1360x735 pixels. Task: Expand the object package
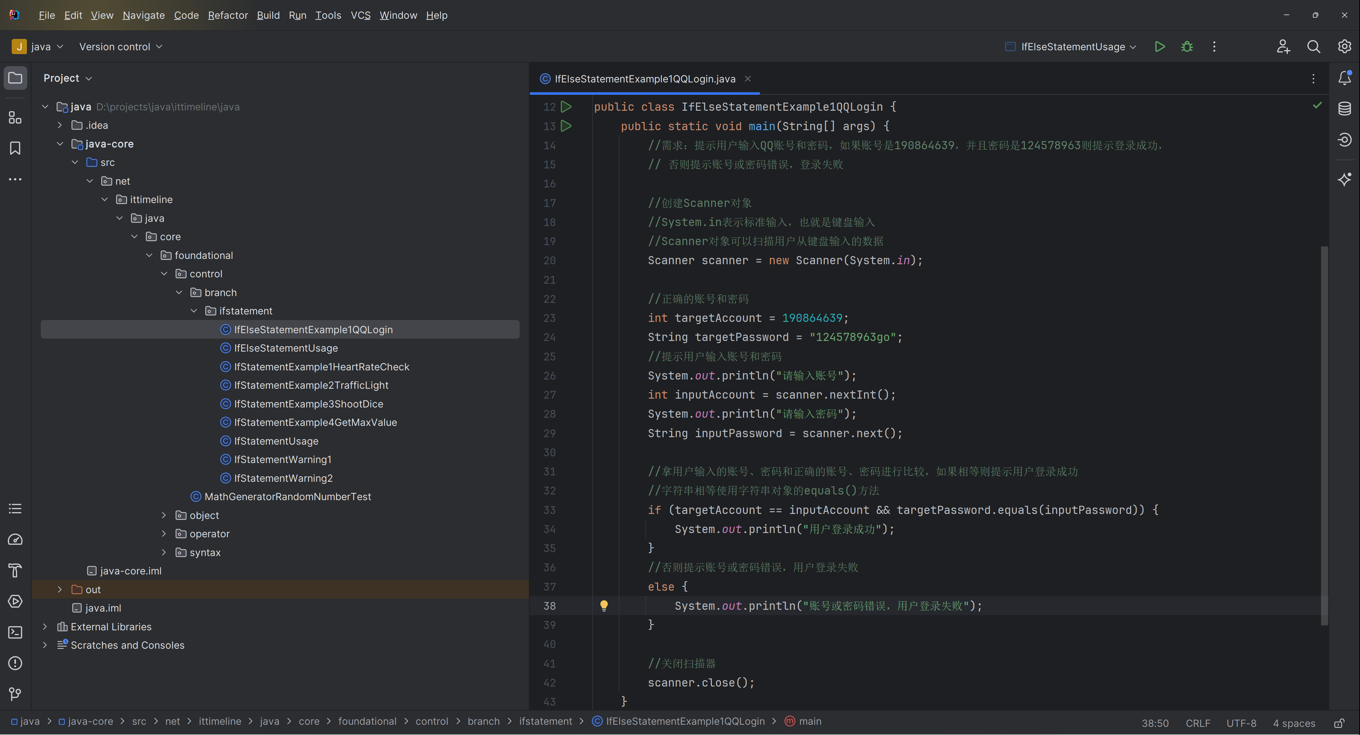164,515
